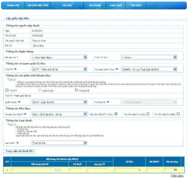Open the Tài khoản menu
The image size is (192, 180).
coord(95,5)
